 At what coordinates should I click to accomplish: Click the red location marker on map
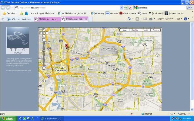(67, 46)
